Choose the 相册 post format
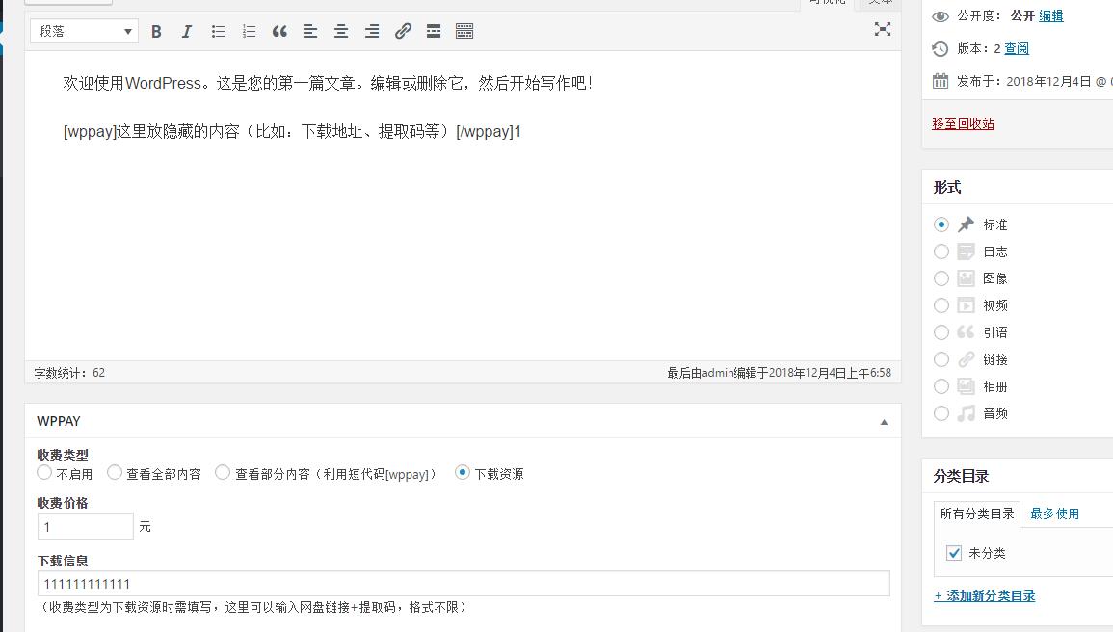The height and width of the screenshot is (632, 1113). coord(941,386)
